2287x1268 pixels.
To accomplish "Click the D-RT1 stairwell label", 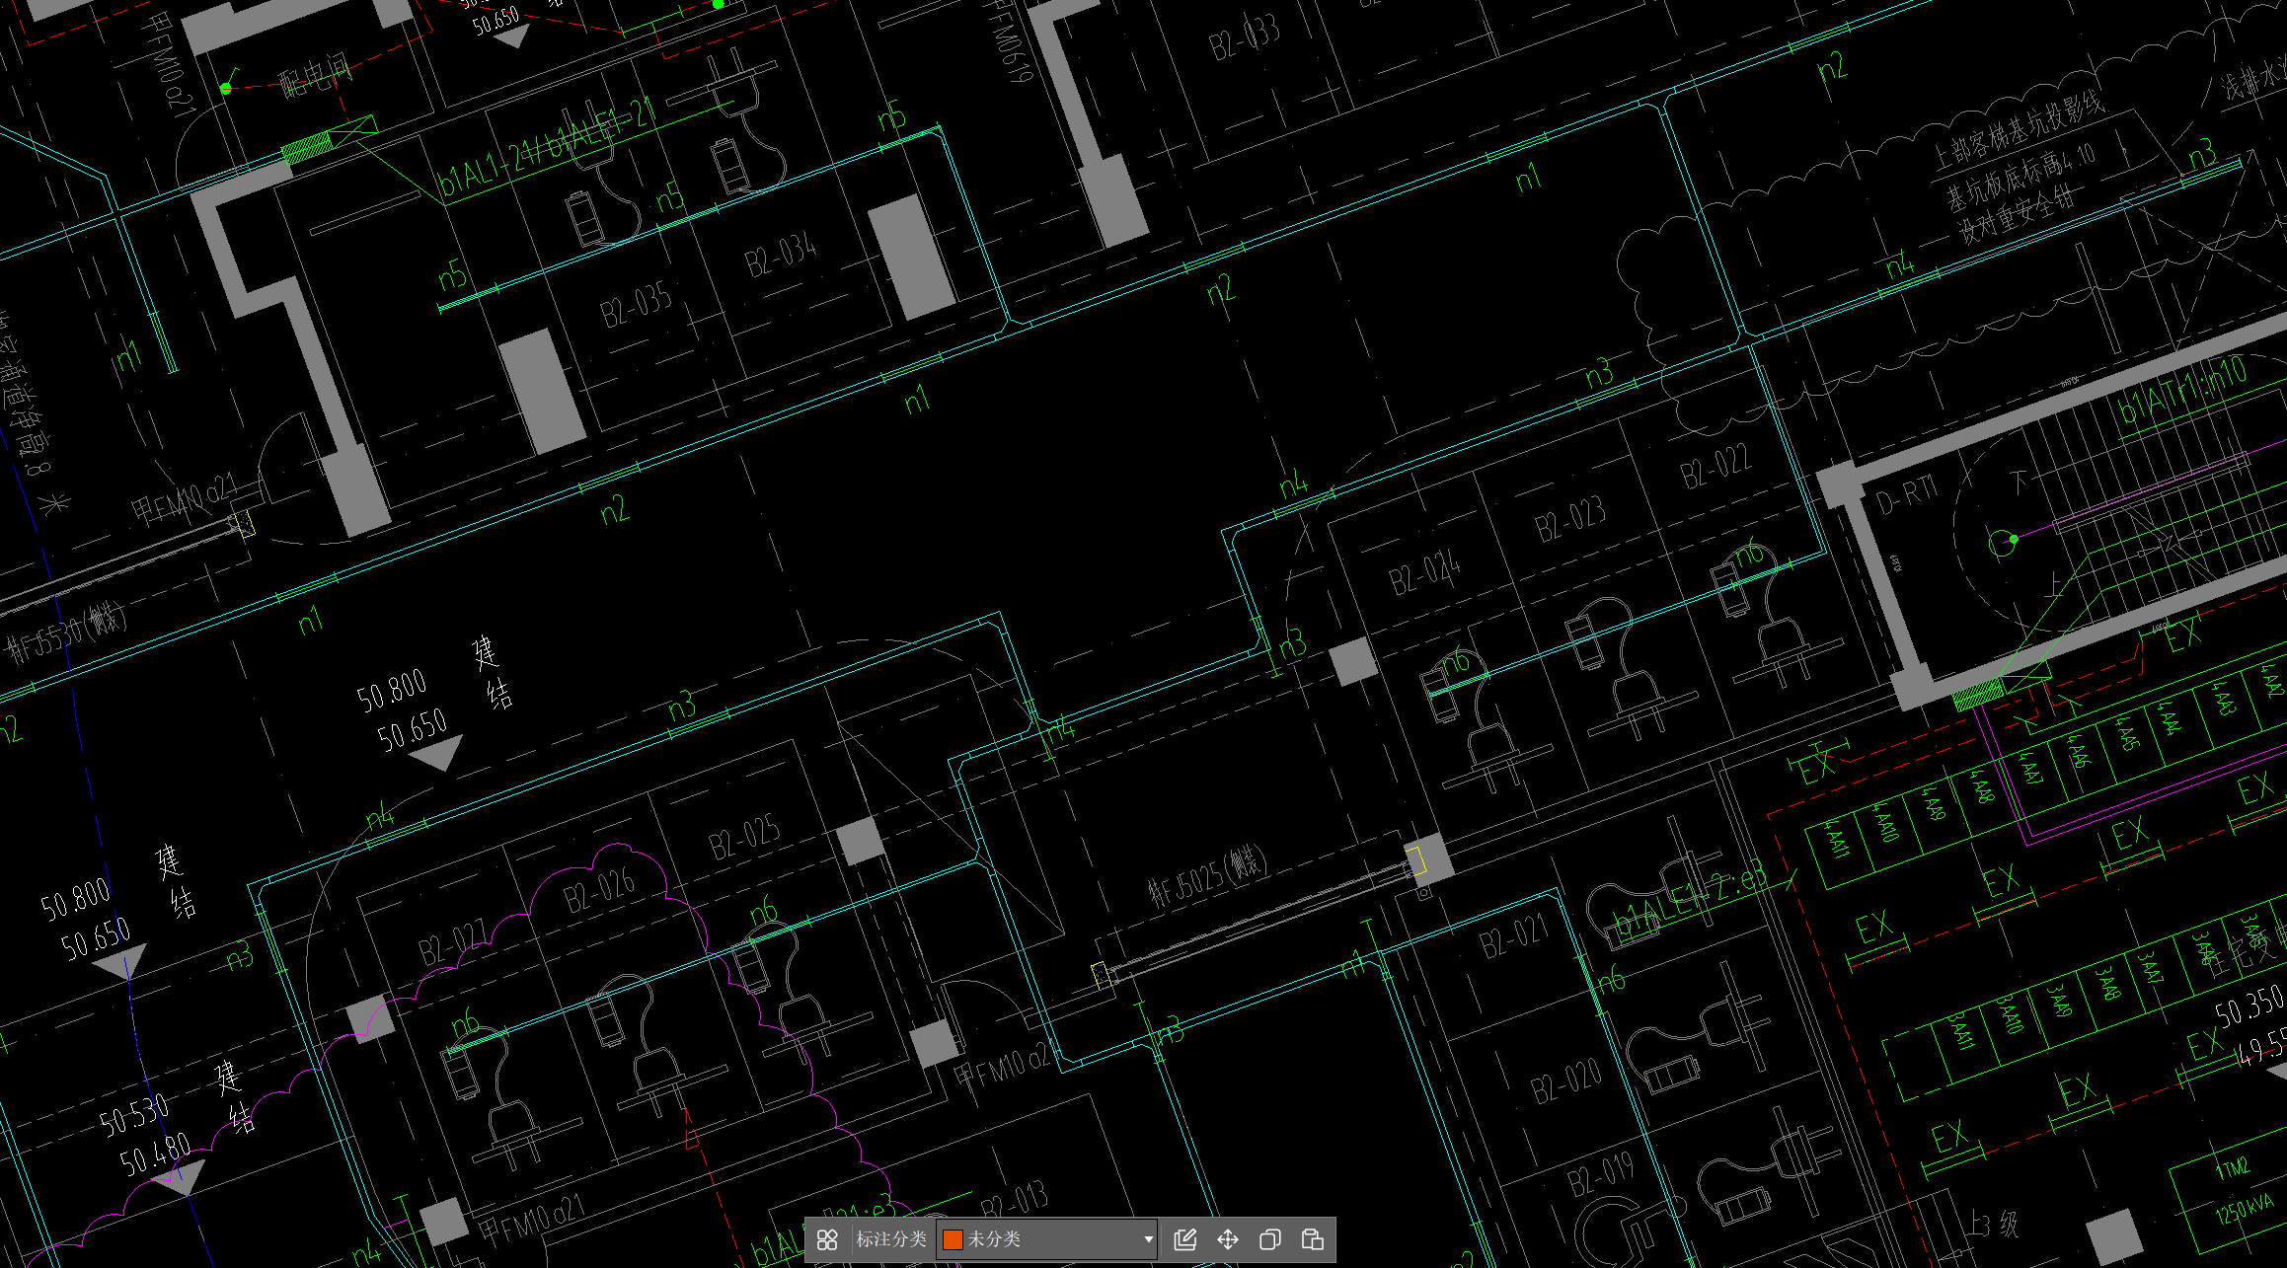I will pyautogui.click(x=1907, y=495).
